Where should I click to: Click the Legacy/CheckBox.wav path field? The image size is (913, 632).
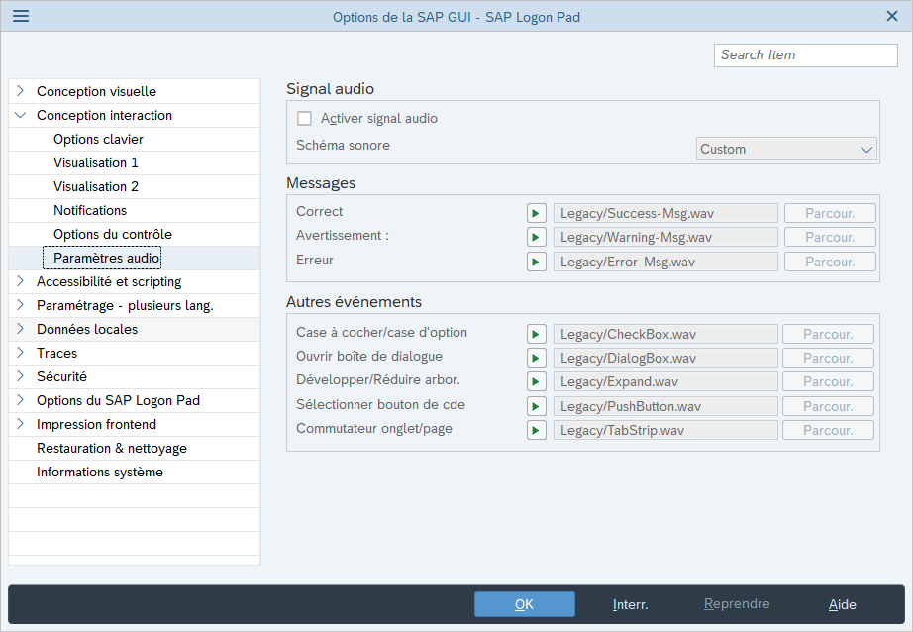click(665, 334)
